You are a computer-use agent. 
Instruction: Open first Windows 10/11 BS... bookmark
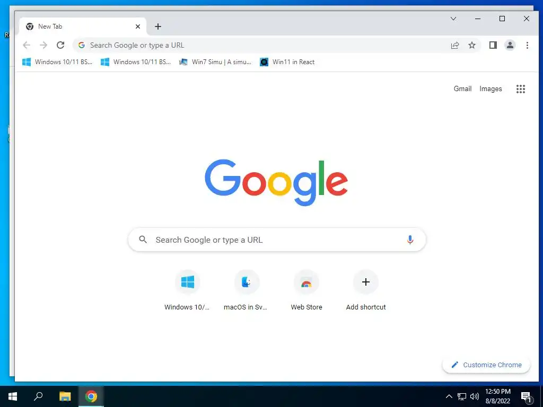pyautogui.click(x=57, y=62)
